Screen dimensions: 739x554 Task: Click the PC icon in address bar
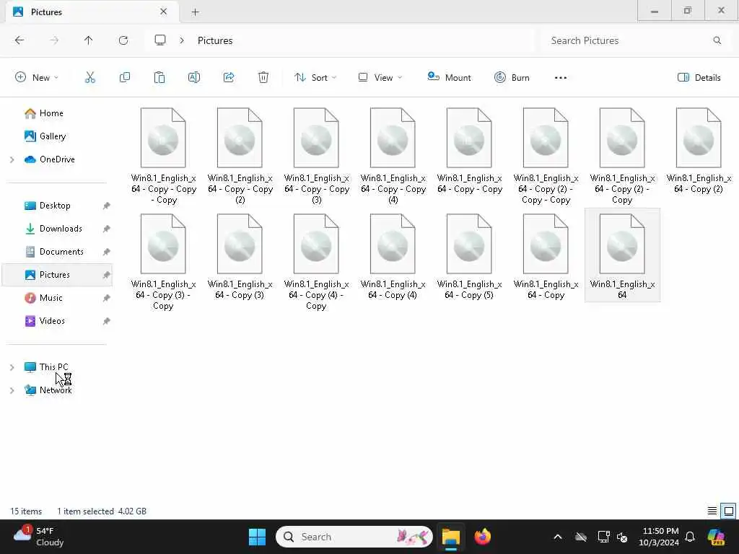pos(160,40)
